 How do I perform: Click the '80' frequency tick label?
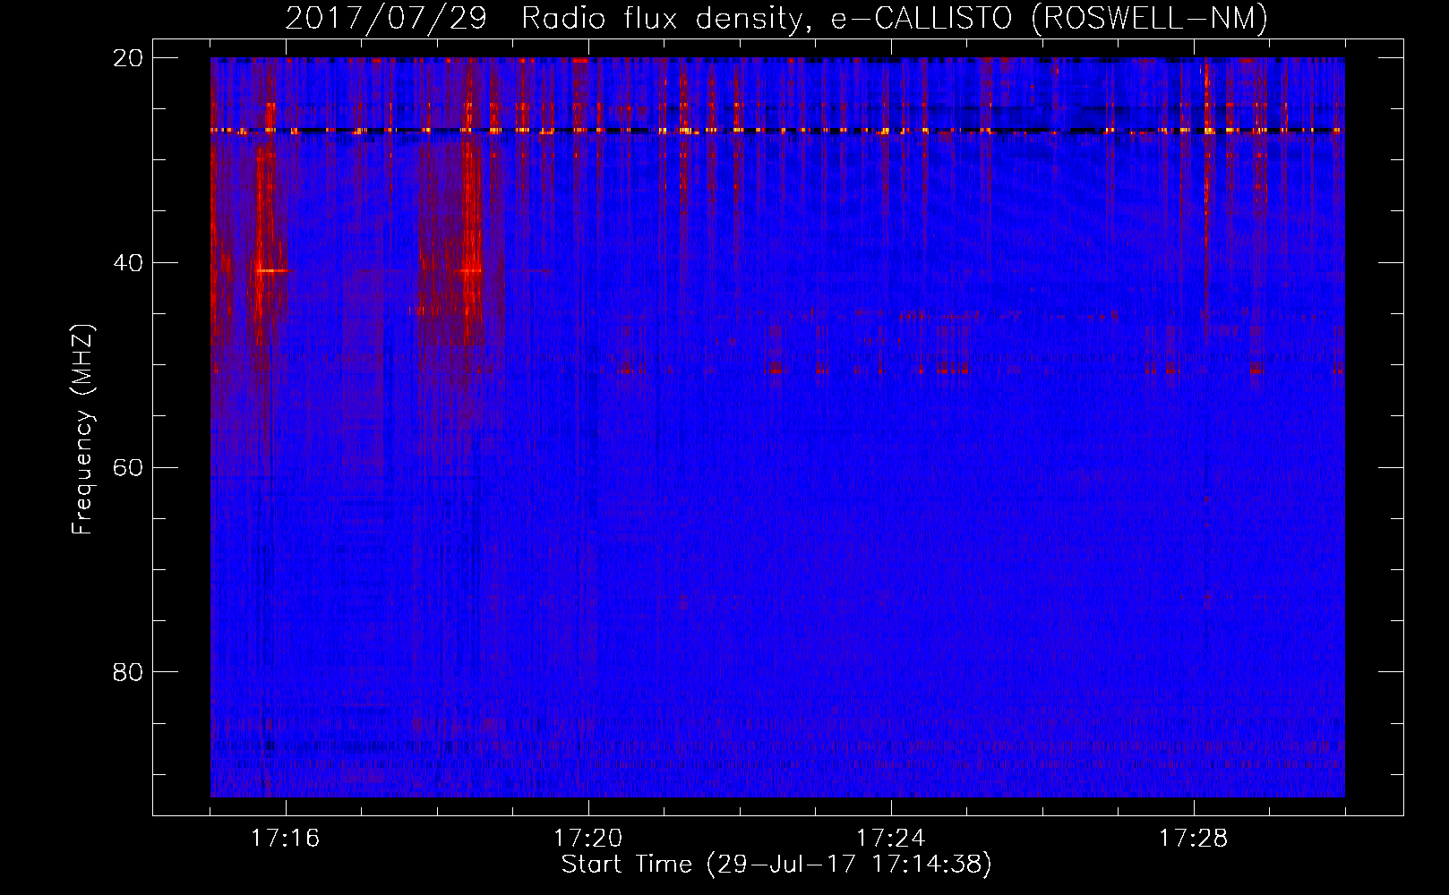click(x=128, y=672)
